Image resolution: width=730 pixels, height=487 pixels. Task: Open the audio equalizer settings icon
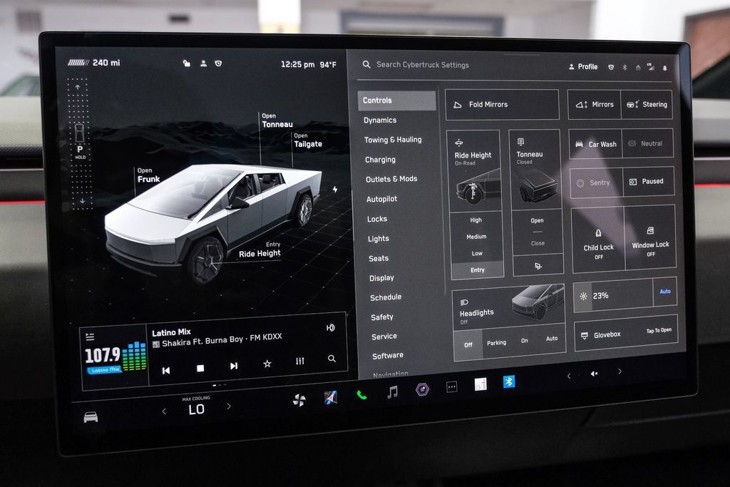pyautogui.click(x=300, y=361)
